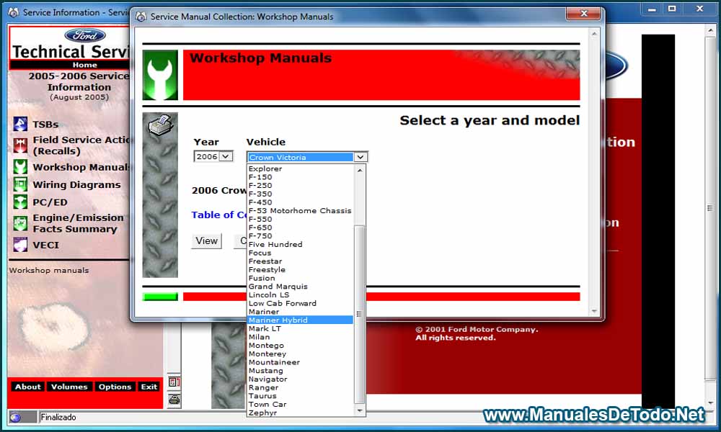Click the VECI icon
The image size is (721, 432).
point(19,245)
